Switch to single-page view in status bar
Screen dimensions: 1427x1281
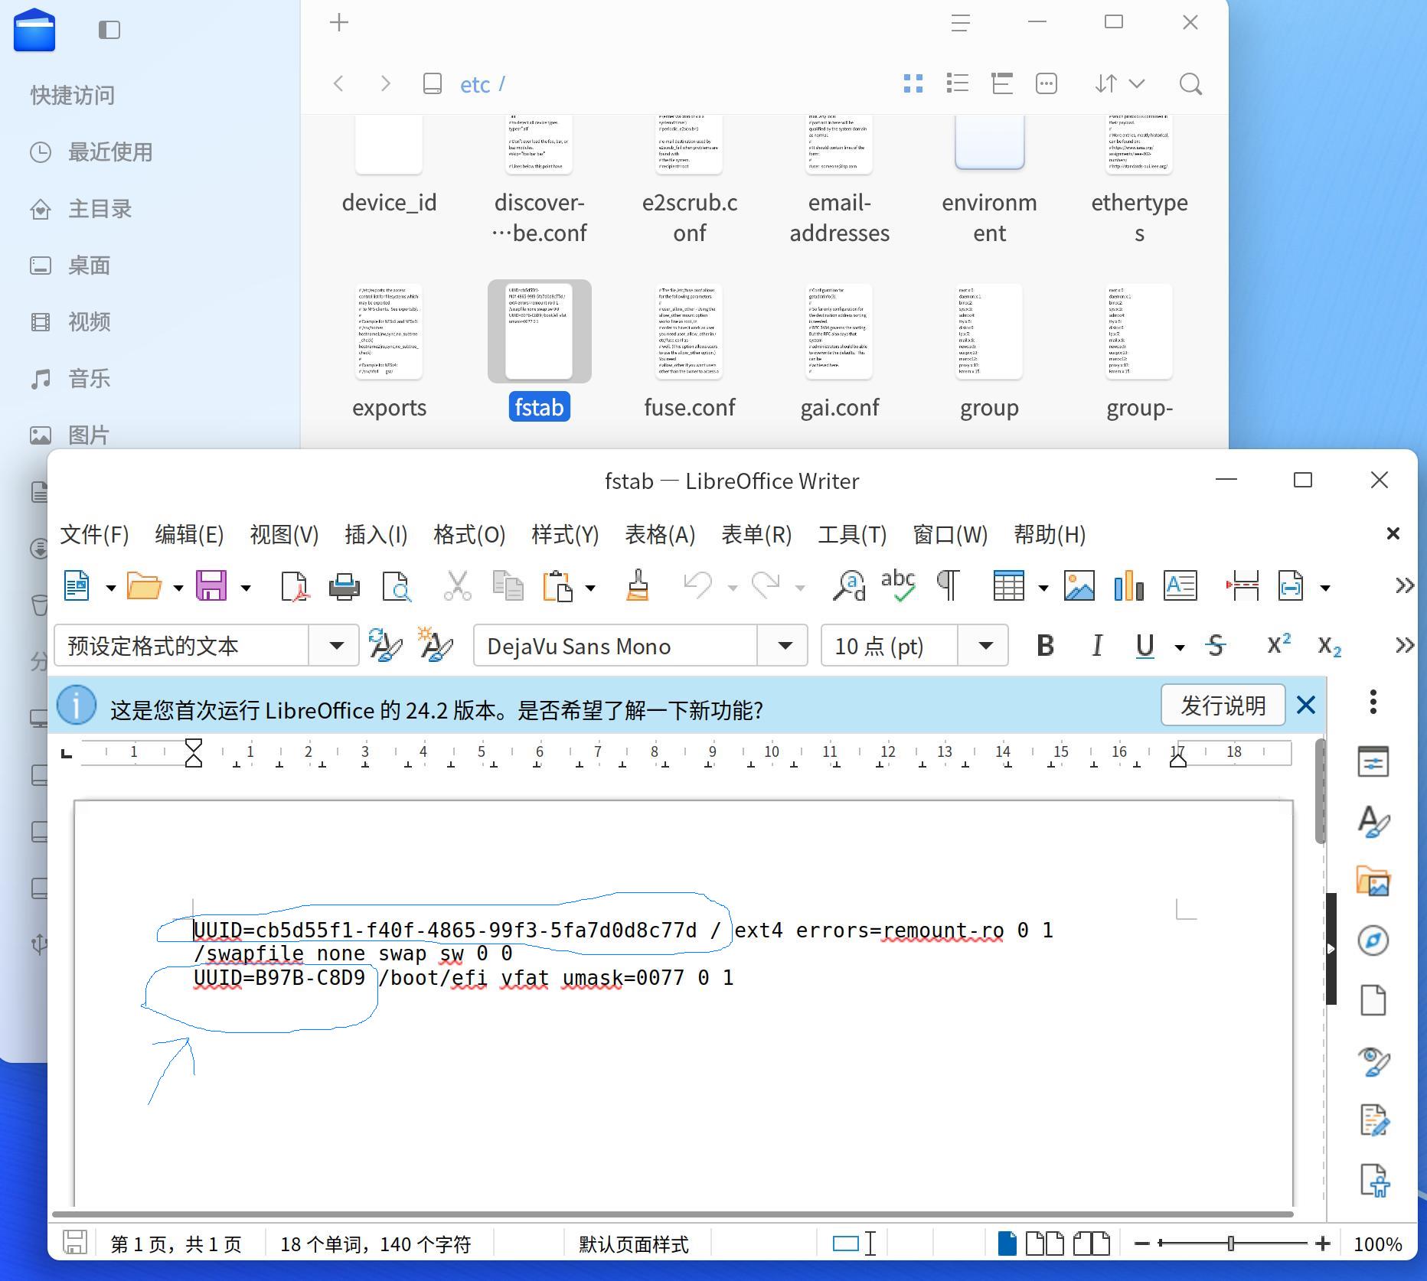click(1007, 1244)
